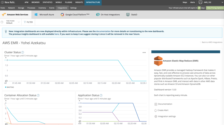Click the WAITING legend dot
Image resolution: width=224 pixels, height=125 pixels.
click(6, 87)
